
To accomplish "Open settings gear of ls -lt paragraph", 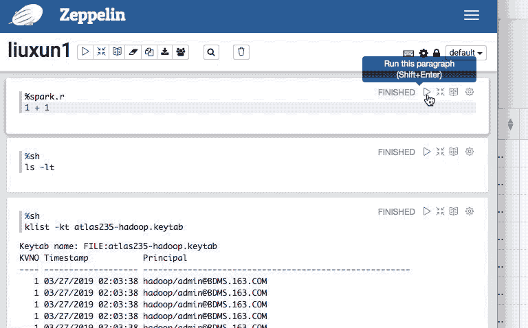I will click(470, 152).
